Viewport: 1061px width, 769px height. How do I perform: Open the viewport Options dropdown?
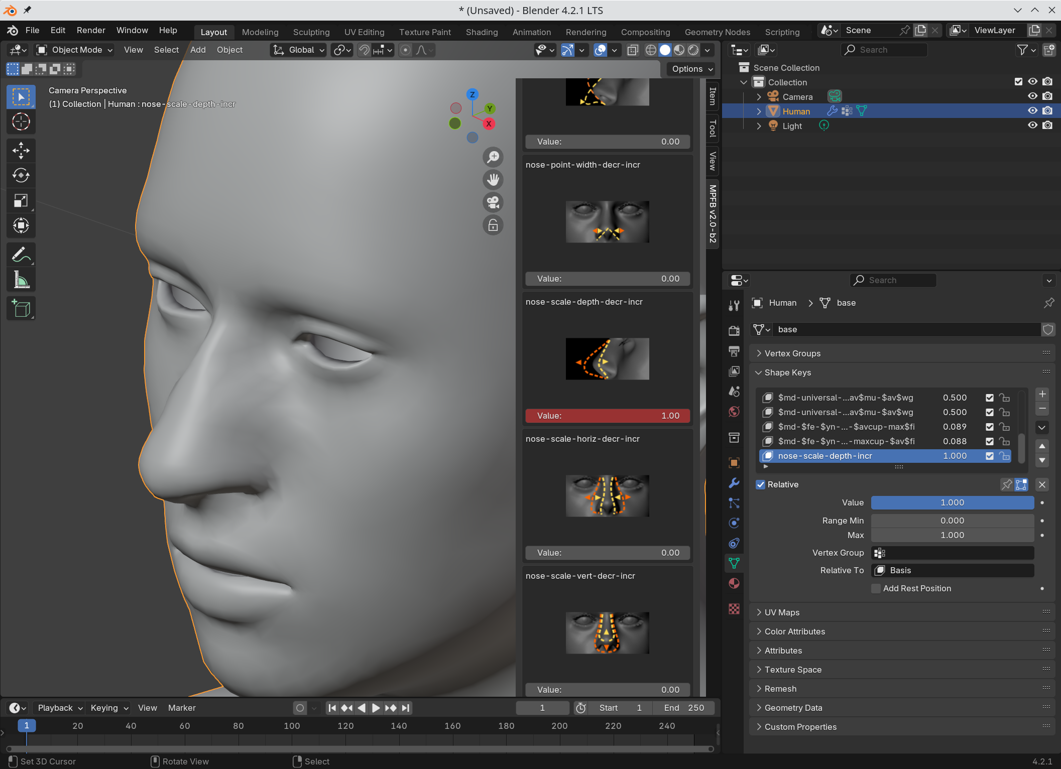click(692, 69)
